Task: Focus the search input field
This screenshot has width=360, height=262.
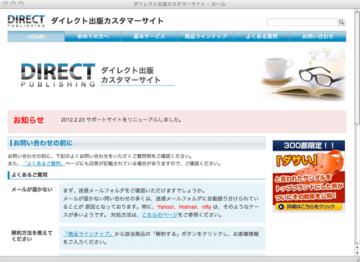Action: 301,22
